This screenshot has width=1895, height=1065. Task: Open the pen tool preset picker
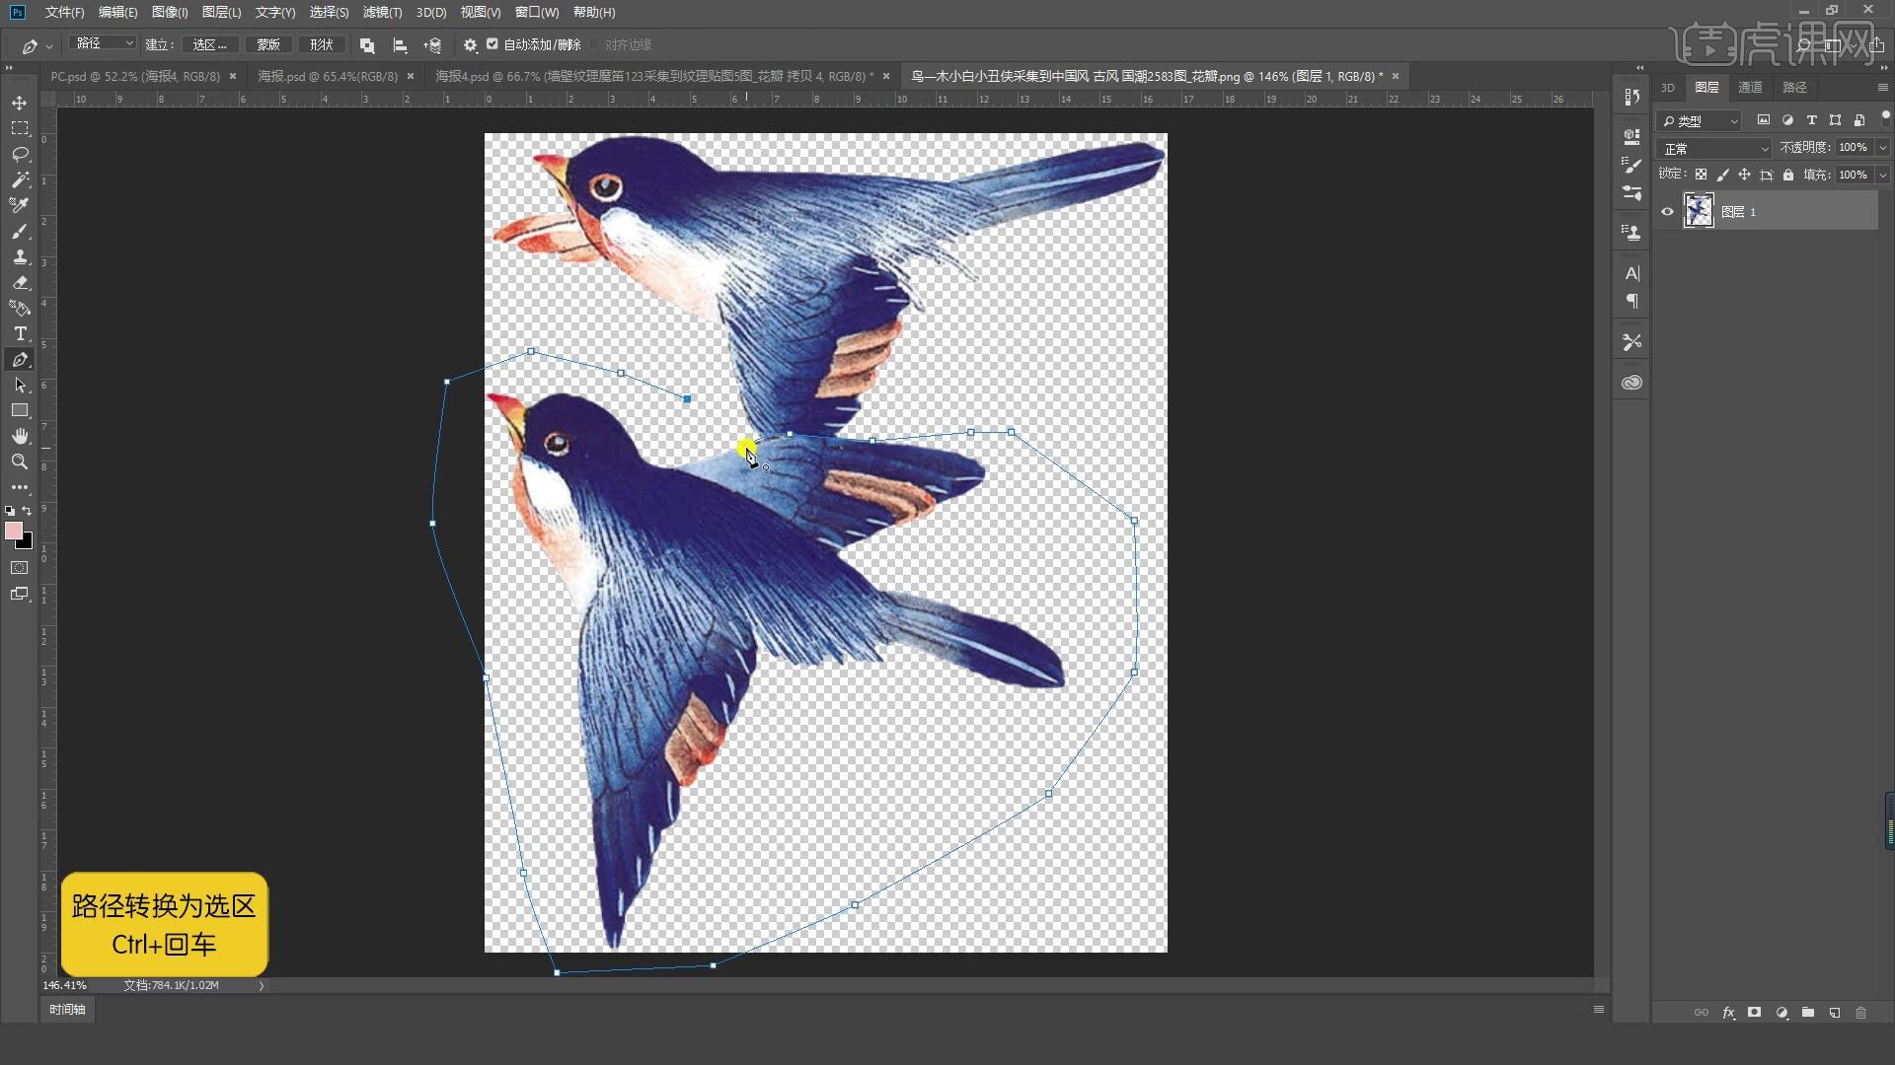(x=37, y=45)
